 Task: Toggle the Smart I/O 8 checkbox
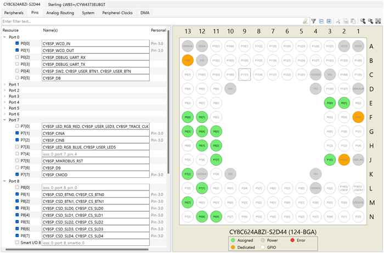[x=18, y=242]
